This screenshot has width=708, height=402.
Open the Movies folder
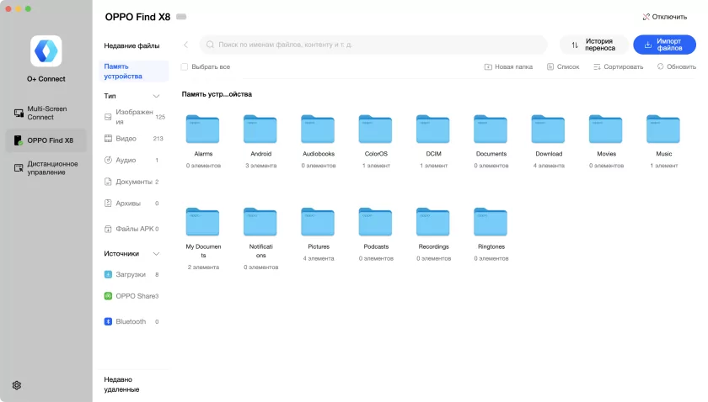(605, 130)
